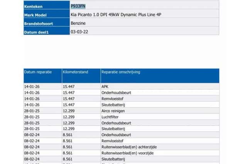Screen dimensions: 247x164
Task: Click the Merk Model label cell
Action: (47, 13)
